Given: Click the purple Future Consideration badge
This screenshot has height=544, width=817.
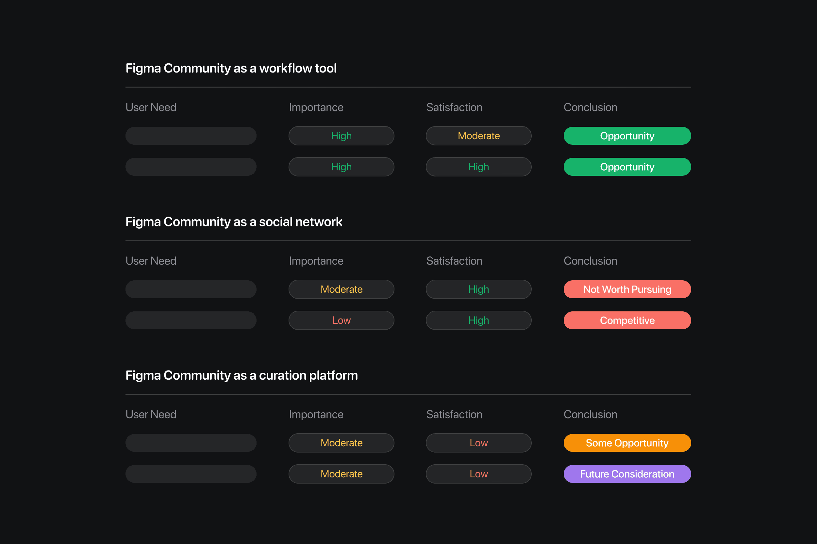Looking at the screenshot, I should click(x=627, y=474).
